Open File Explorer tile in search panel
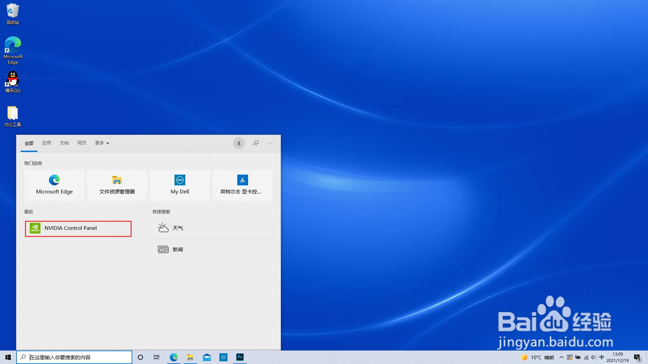Image resolution: width=648 pixels, height=364 pixels. coord(117,185)
